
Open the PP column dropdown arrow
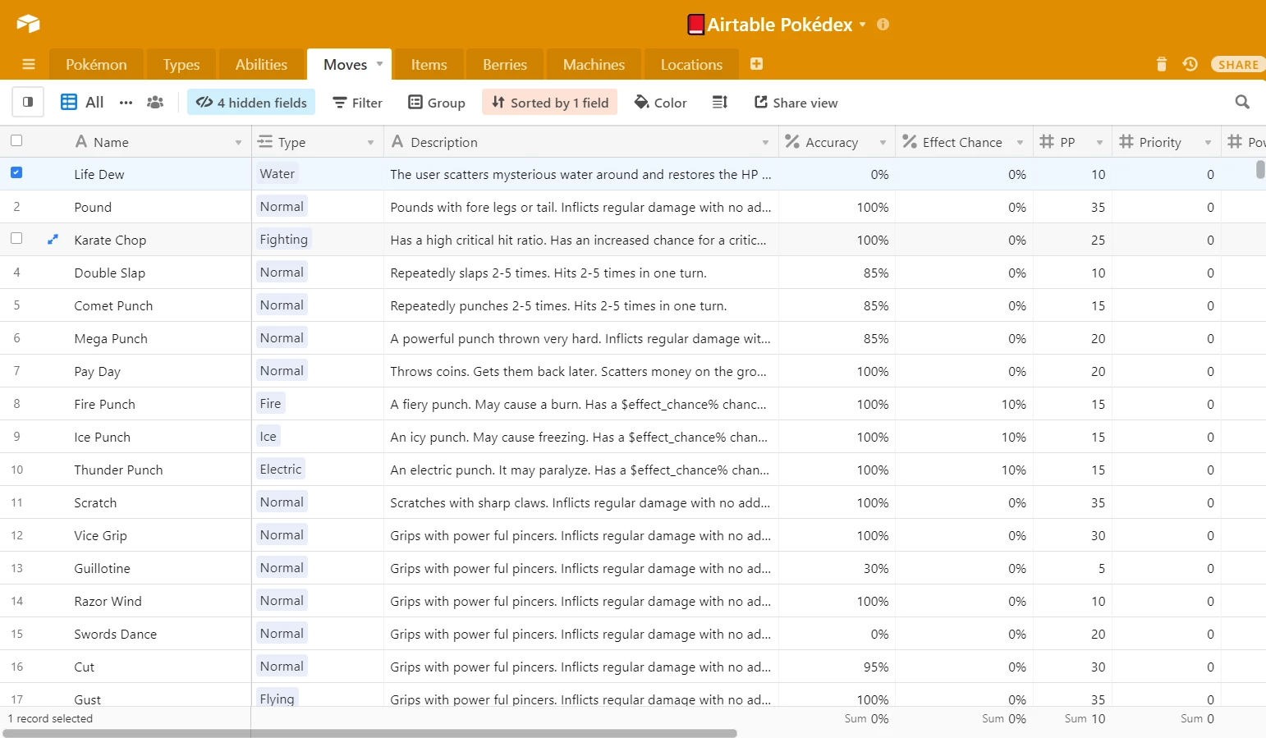[1100, 143]
